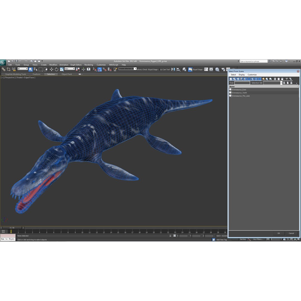This screenshot has width=301, height=301.
Task: Click the Find input field
Action: (x=242, y=83)
